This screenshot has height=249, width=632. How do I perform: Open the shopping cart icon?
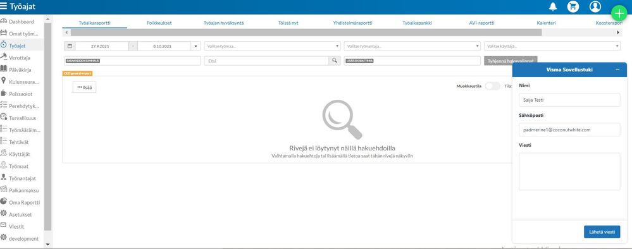tap(573, 6)
